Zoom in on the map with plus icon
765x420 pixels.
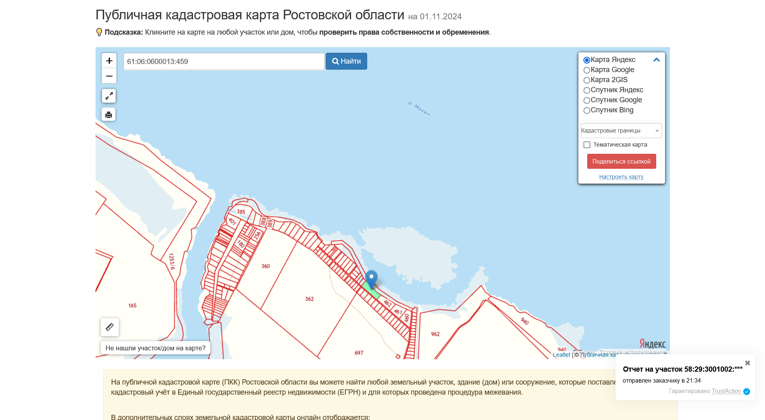109,61
